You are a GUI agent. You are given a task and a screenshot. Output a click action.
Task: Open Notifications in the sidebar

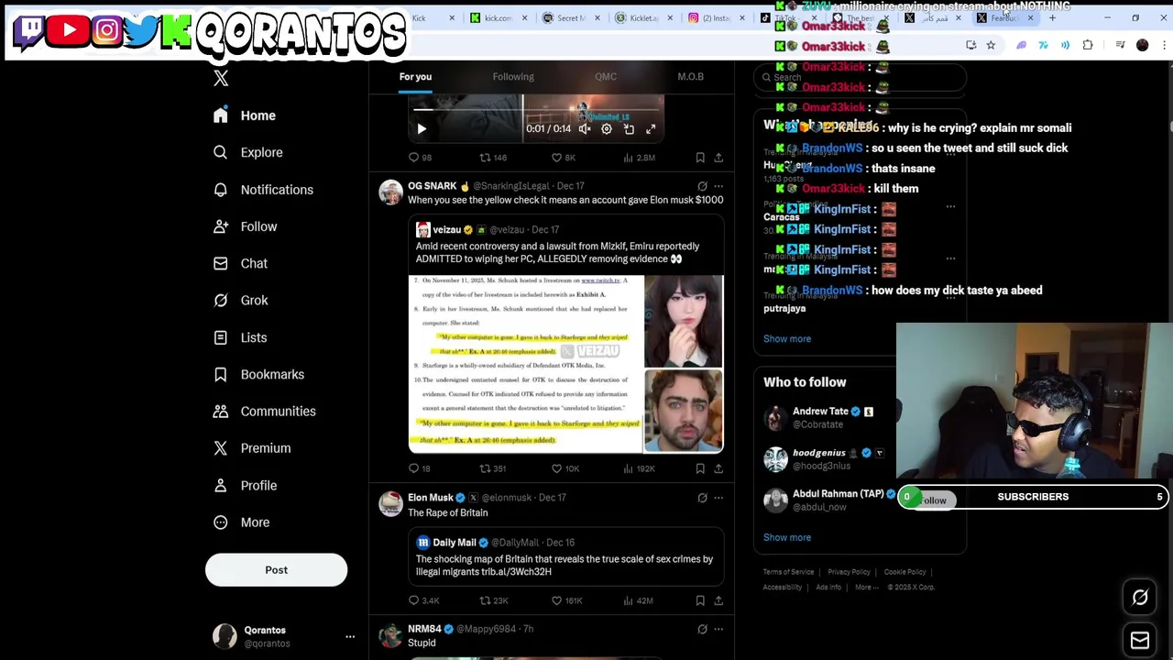pyautogui.click(x=263, y=190)
